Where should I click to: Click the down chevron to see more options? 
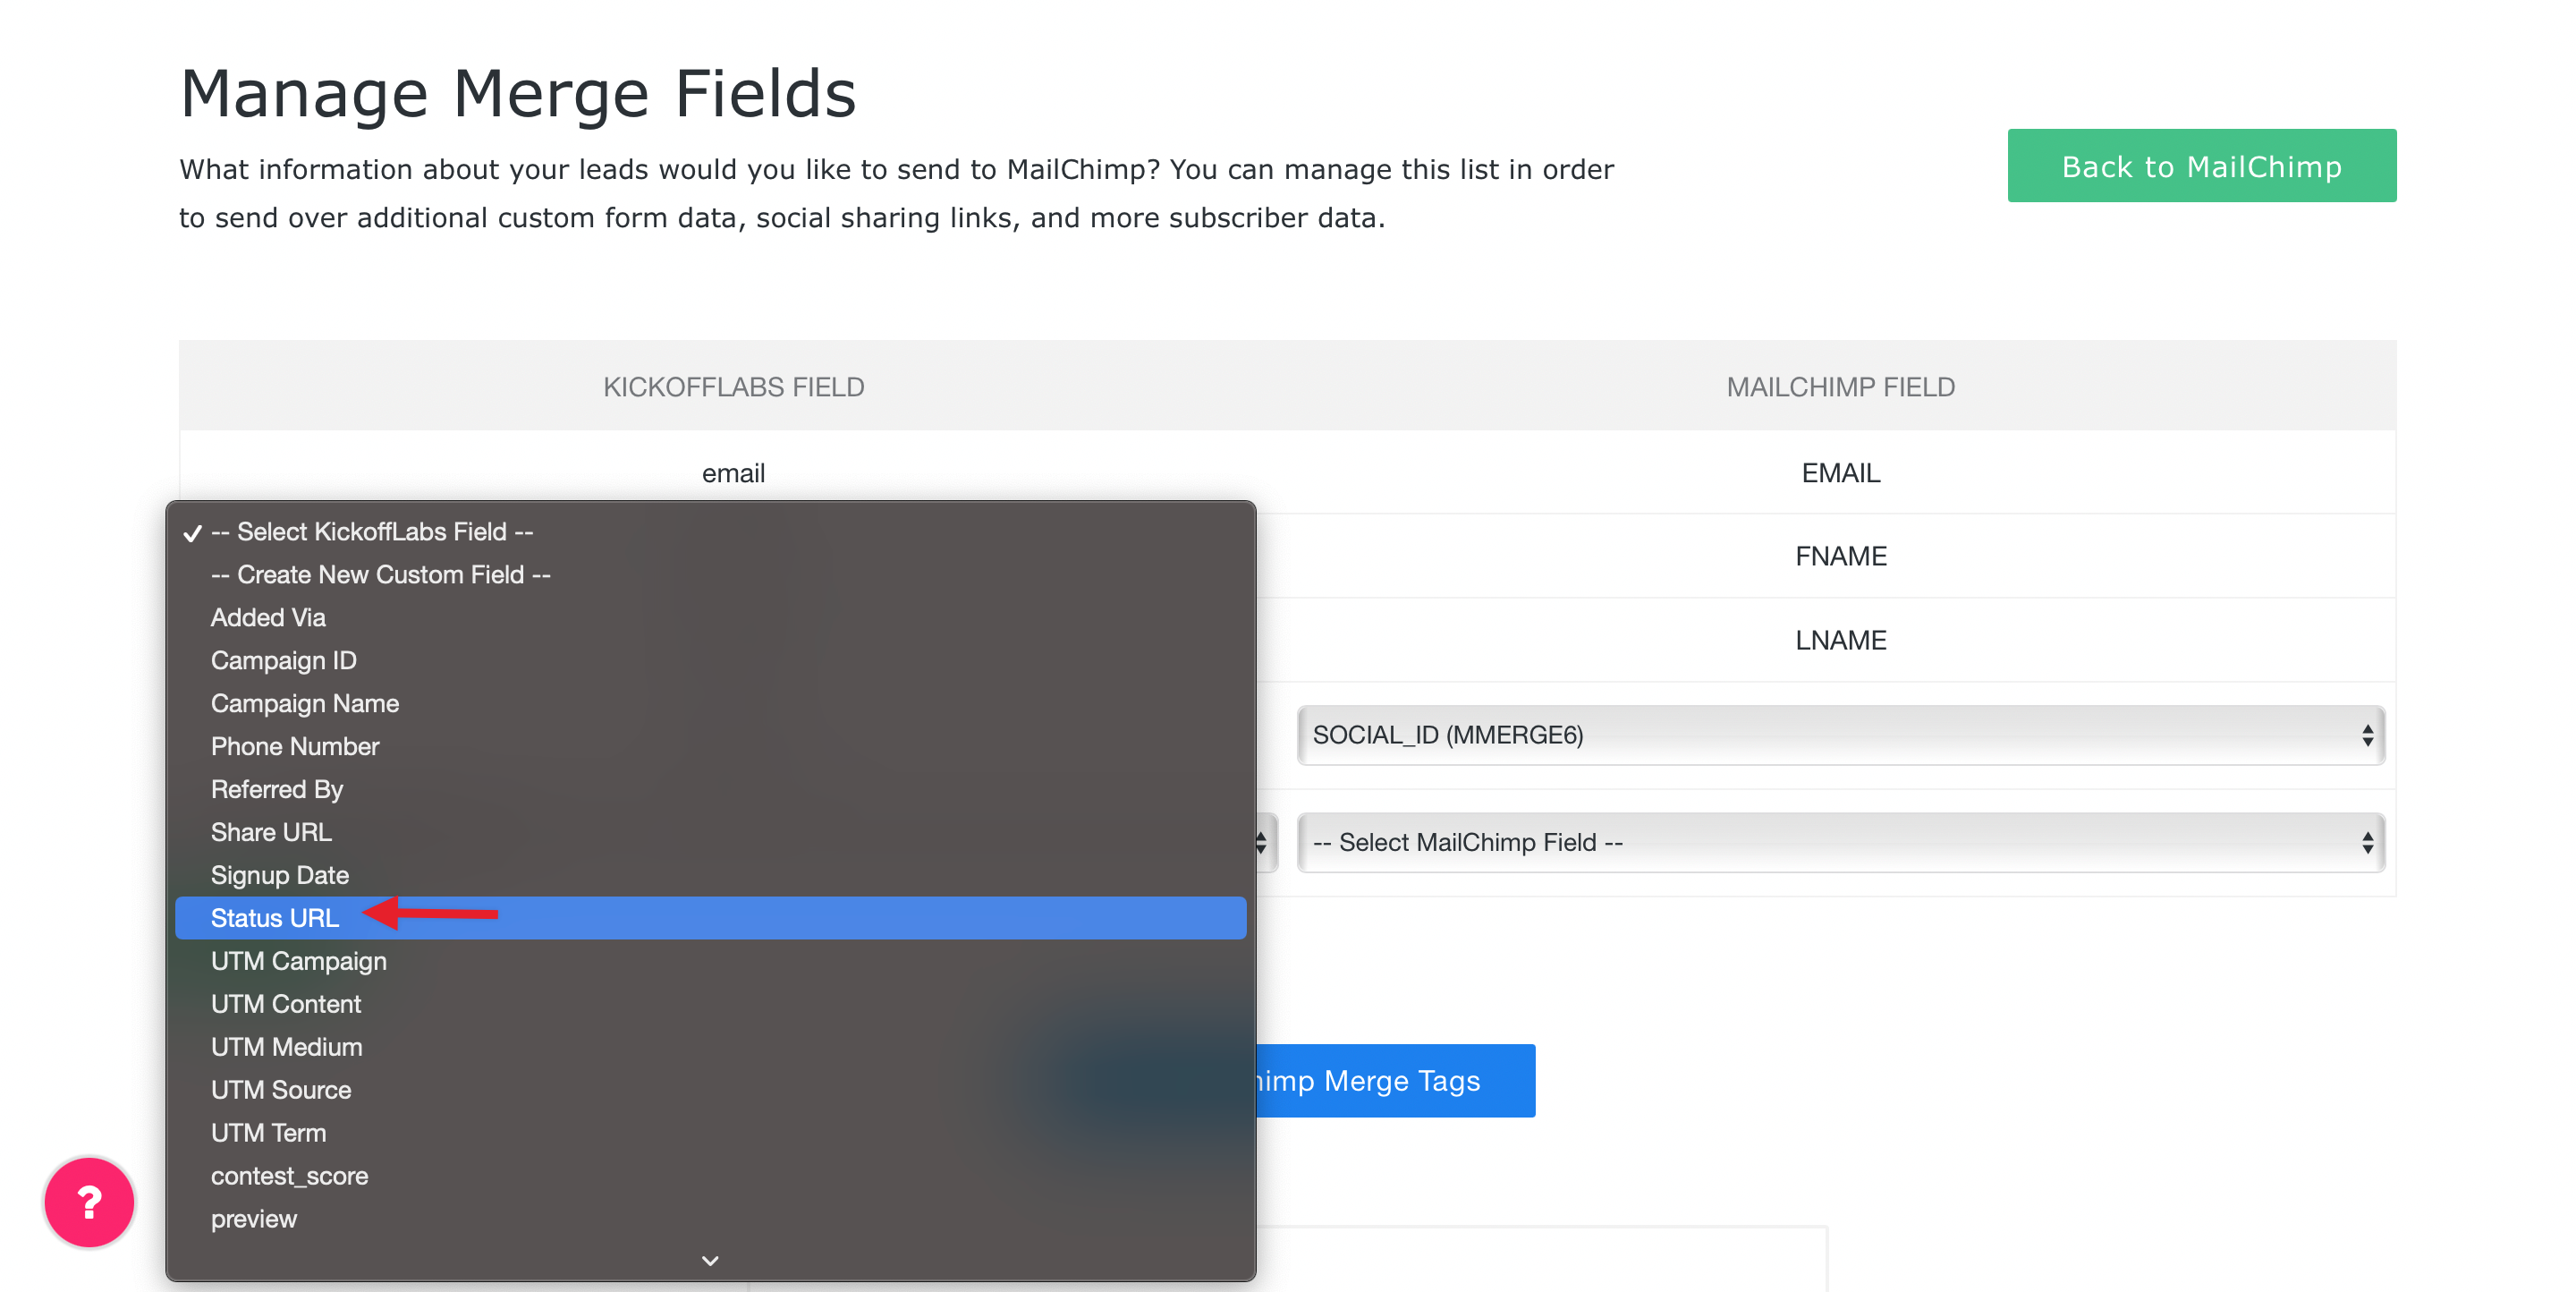(x=710, y=1261)
